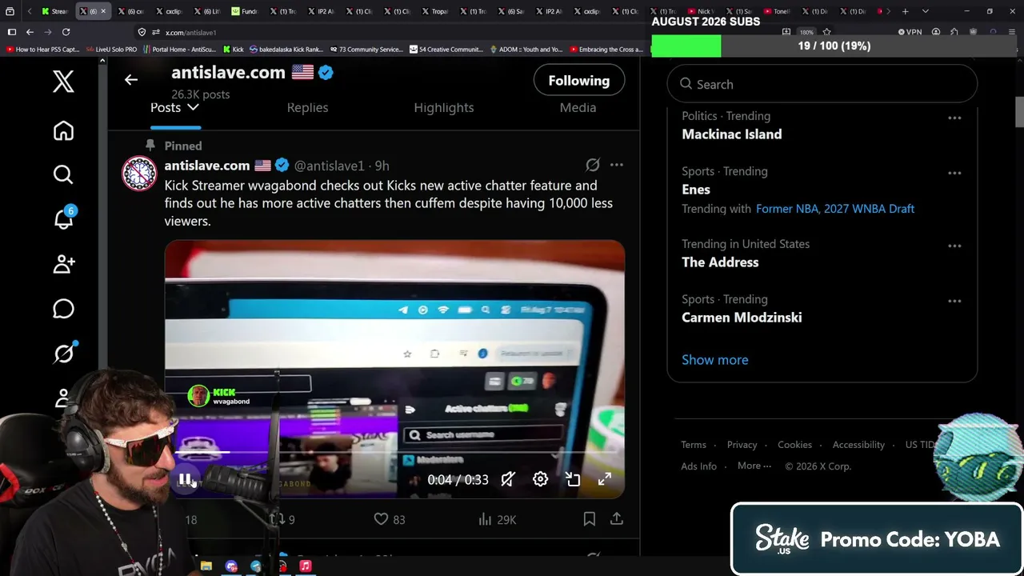This screenshot has width=1024, height=576.
Task: Open the Cookies footer link
Action: [794, 445]
